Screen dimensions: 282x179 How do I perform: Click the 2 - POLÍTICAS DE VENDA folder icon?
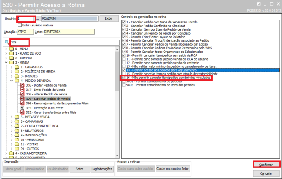(17, 72)
